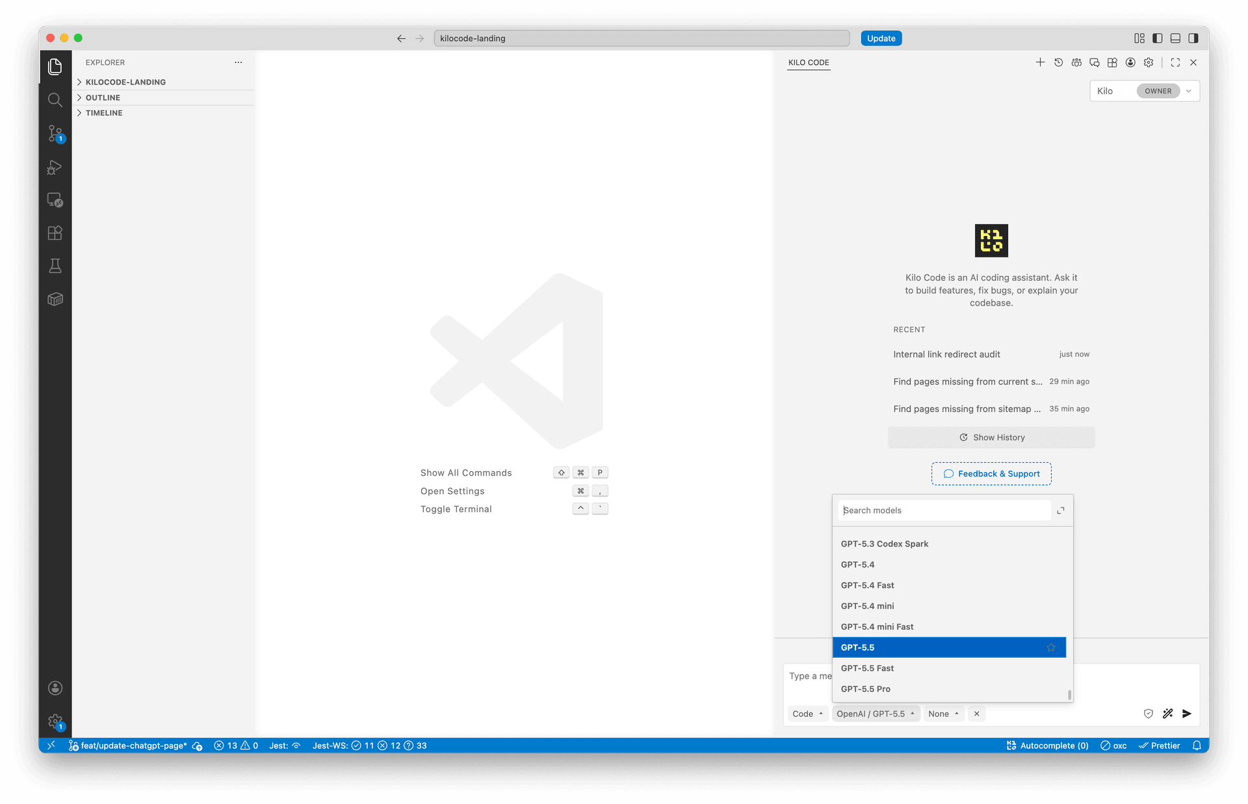Image resolution: width=1248 pixels, height=804 pixels.
Task: Publish changes with the cloud sync icon
Action: (198, 746)
